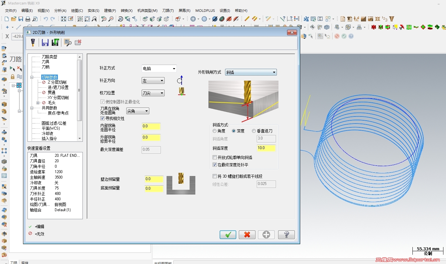Image resolution: width=446 pixels, height=264 pixels.
Task: Click the plus apply button in dialog
Action: [x=266, y=235]
